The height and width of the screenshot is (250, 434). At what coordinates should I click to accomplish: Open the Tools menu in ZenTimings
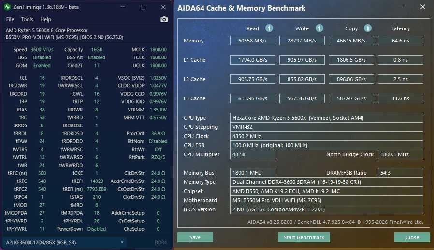[x=27, y=19]
